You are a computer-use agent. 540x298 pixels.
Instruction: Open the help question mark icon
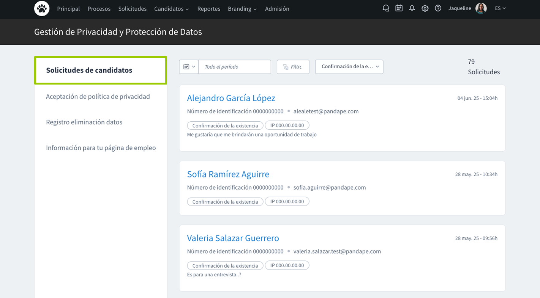pyautogui.click(x=438, y=8)
